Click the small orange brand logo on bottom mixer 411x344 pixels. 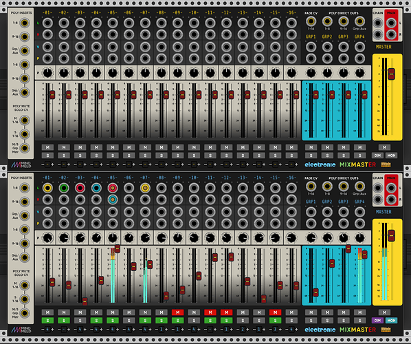click(x=386, y=330)
